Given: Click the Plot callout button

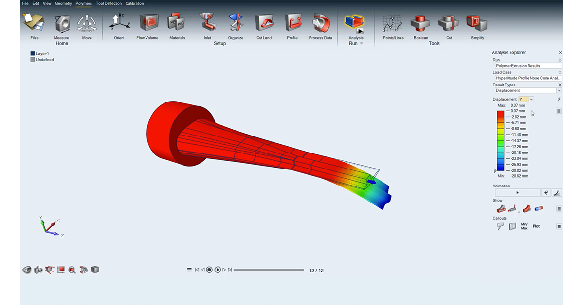Looking at the screenshot, I should tap(536, 226).
